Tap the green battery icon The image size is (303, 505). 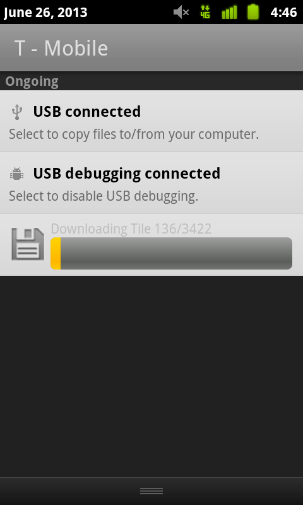[253, 12]
